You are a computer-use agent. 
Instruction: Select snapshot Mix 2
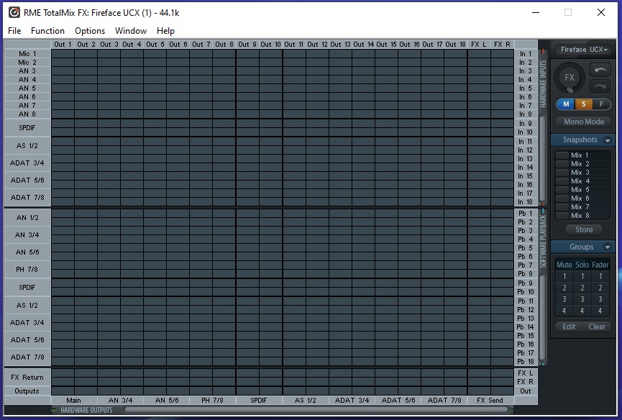click(x=582, y=164)
